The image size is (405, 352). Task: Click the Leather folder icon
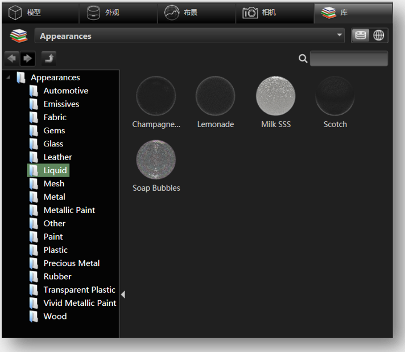(x=34, y=157)
